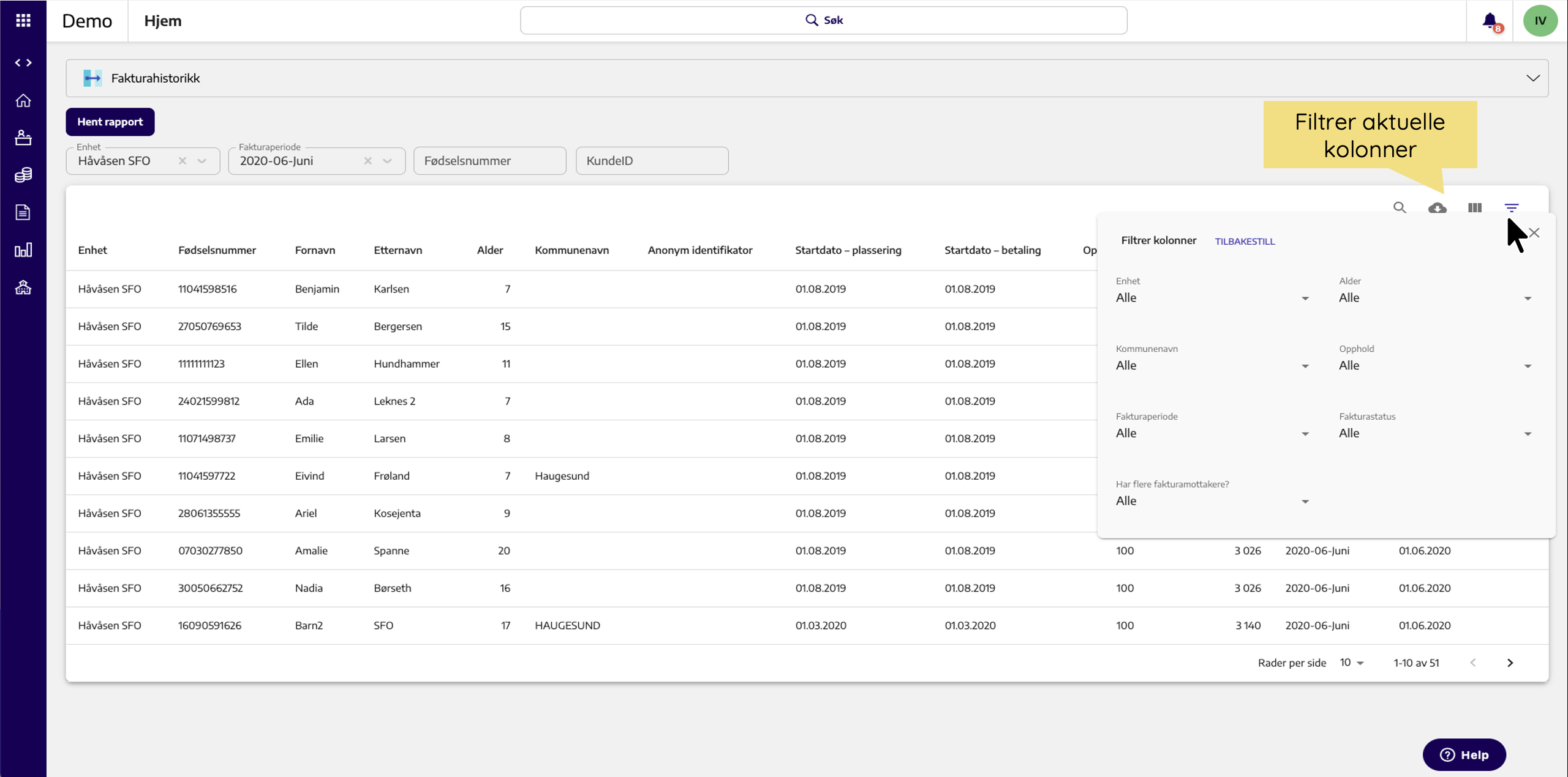The width and height of the screenshot is (1568, 777).
Task: Sort by Kommunenavn column header
Action: pos(572,250)
